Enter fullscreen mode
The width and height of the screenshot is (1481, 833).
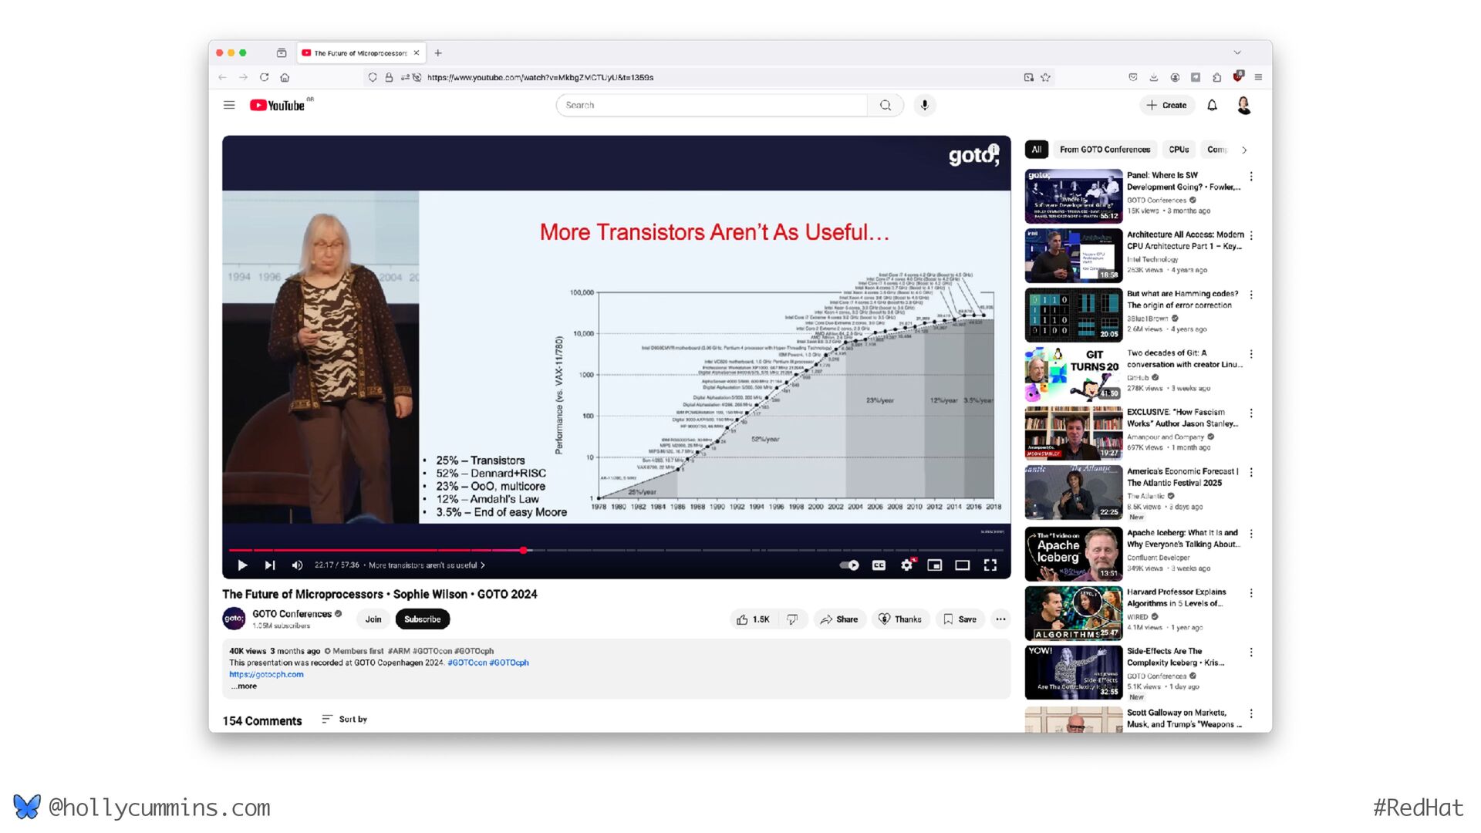[990, 565]
